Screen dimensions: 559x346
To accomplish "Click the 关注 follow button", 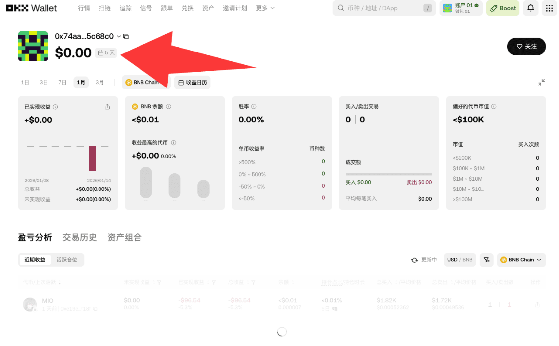I will (526, 47).
